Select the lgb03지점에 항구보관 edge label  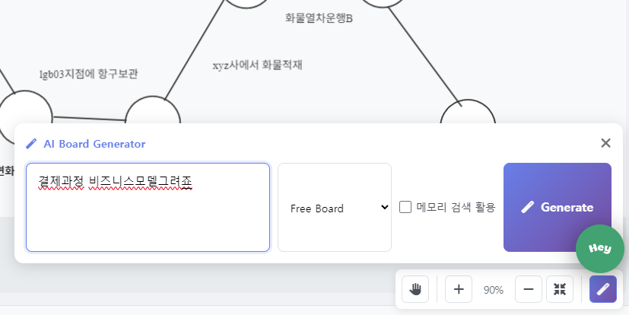[88, 75]
